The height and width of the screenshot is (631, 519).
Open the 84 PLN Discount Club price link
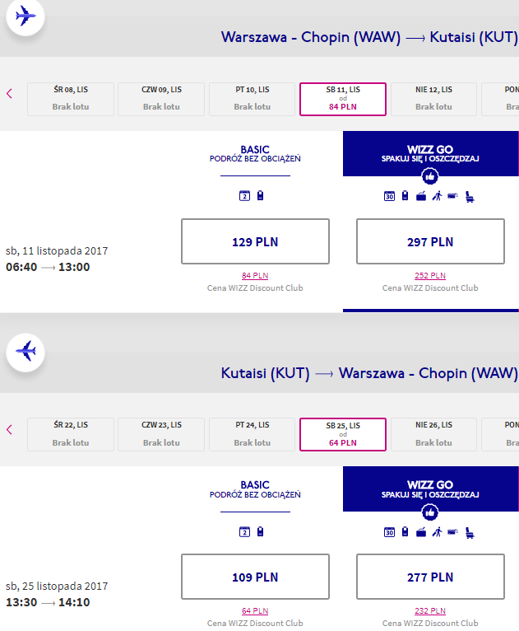click(x=255, y=276)
